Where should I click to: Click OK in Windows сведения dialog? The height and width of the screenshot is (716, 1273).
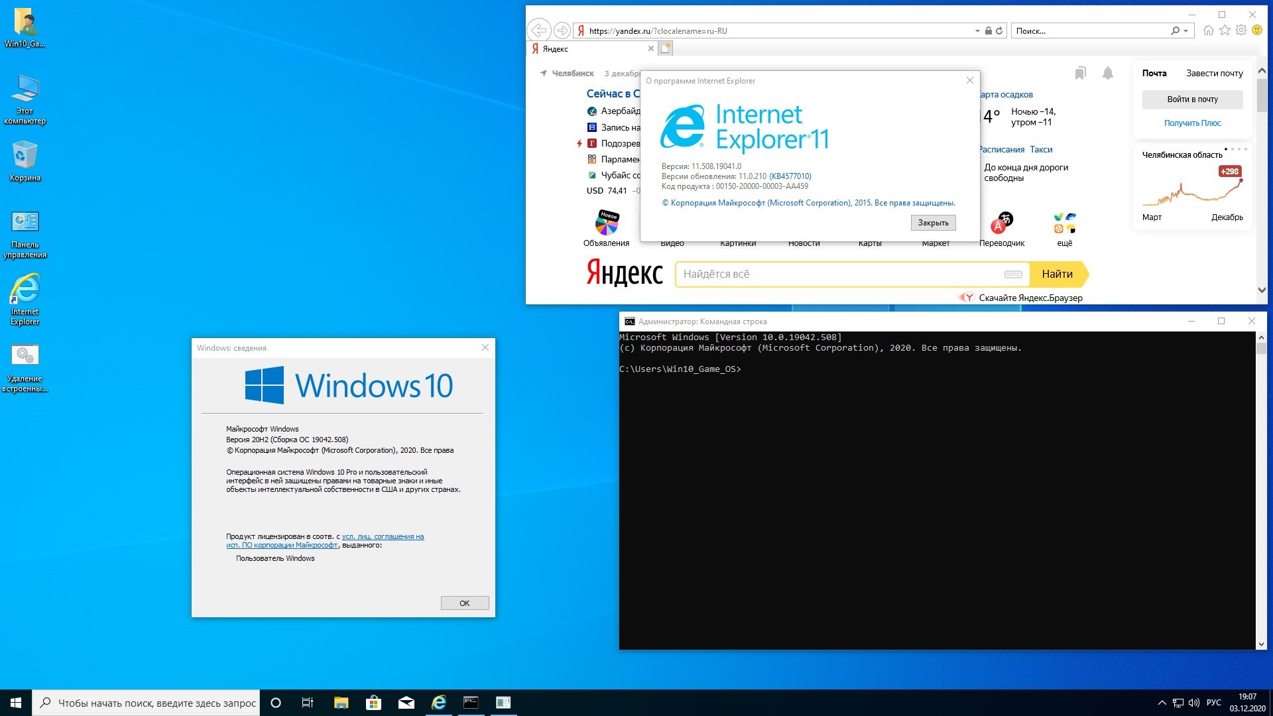[x=464, y=603]
